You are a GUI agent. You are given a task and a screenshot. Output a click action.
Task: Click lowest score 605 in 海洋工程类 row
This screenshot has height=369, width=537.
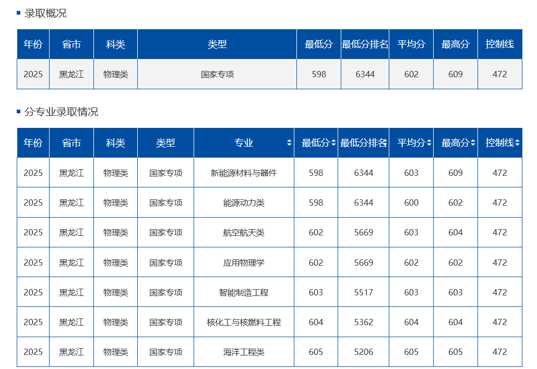[x=316, y=352]
